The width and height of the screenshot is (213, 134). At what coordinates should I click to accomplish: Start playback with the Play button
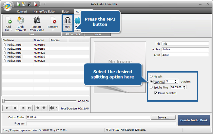(7, 108)
